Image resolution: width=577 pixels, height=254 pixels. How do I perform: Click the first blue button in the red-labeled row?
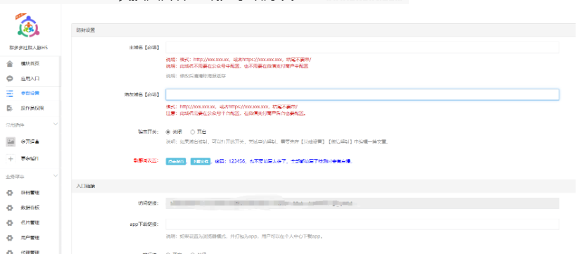point(176,161)
